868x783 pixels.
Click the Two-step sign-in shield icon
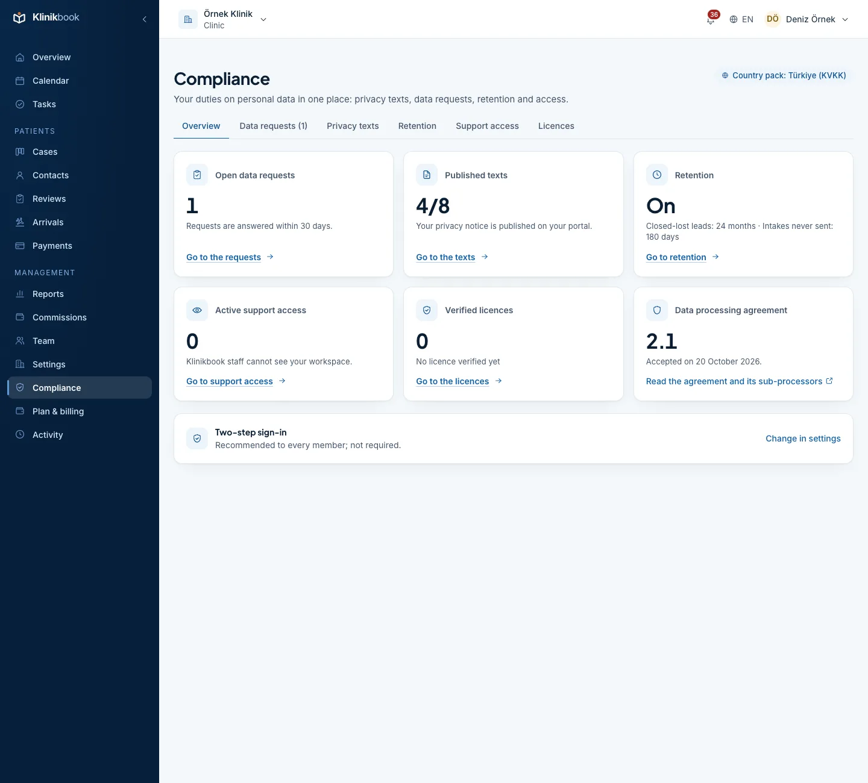tap(197, 438)
